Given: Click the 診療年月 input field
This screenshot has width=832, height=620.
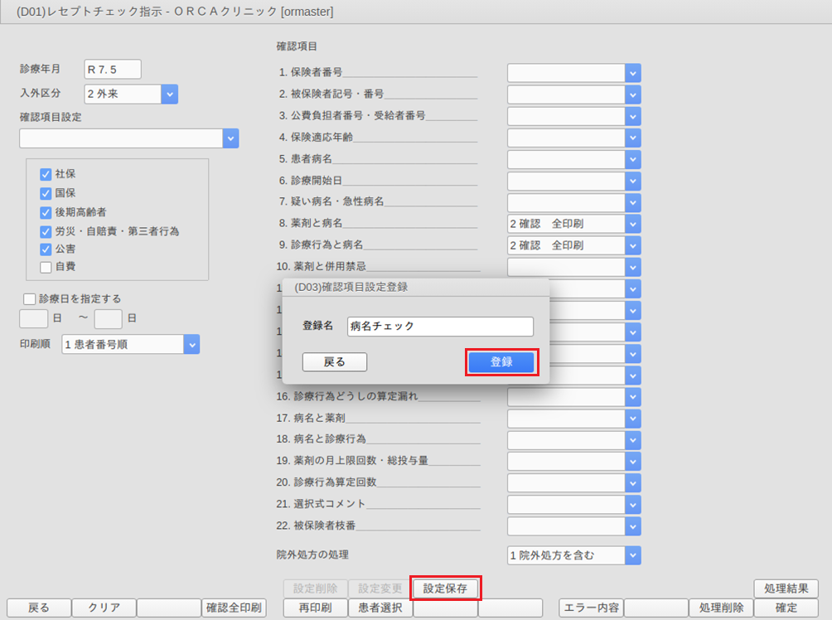Looking at the screenshot, I should coord(113,70).
